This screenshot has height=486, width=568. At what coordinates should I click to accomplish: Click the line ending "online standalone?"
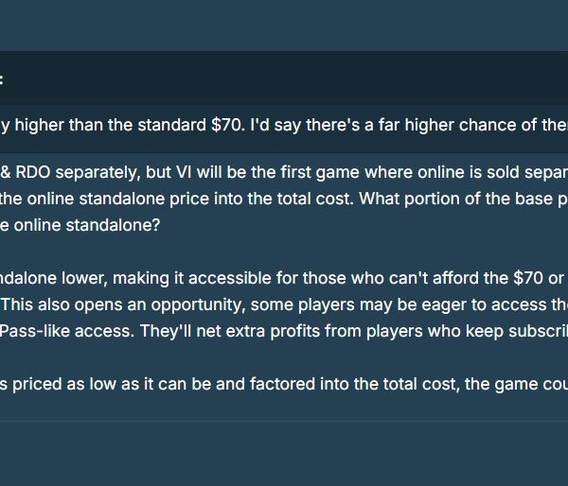click(x=80, y=225)
